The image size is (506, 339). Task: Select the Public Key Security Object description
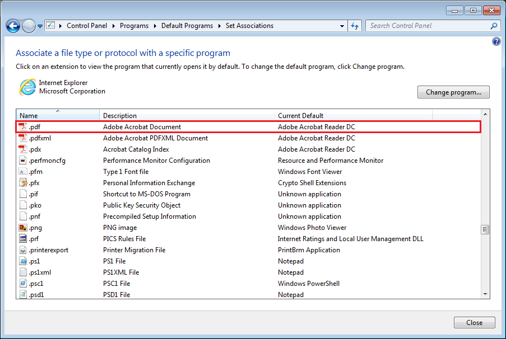coord(142,205)
